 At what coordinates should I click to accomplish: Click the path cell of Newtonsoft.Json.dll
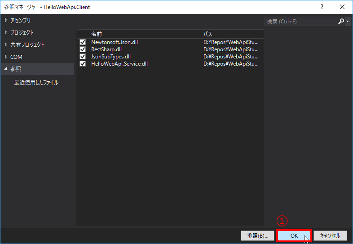tap(231, 42)
